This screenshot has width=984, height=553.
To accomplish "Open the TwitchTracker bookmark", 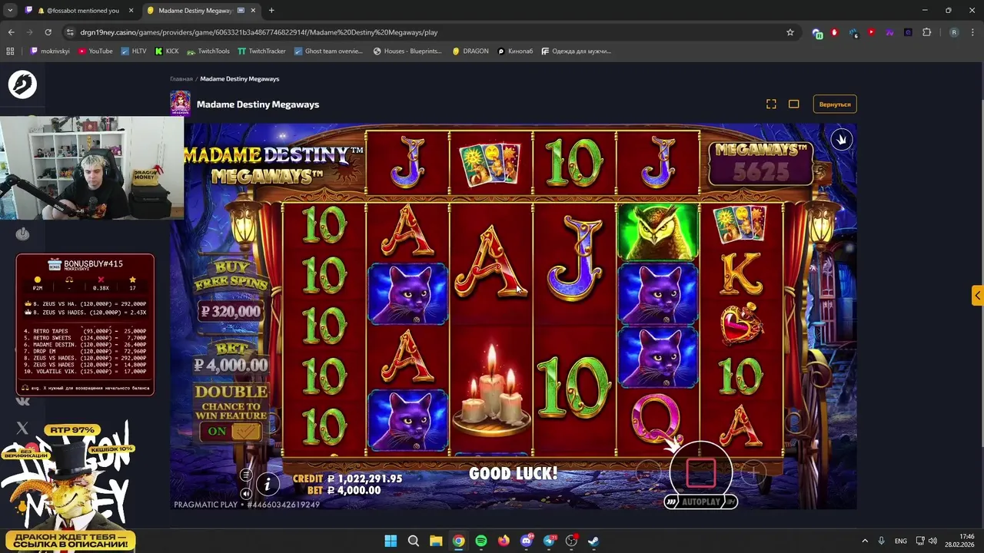I will pos(262,51).
